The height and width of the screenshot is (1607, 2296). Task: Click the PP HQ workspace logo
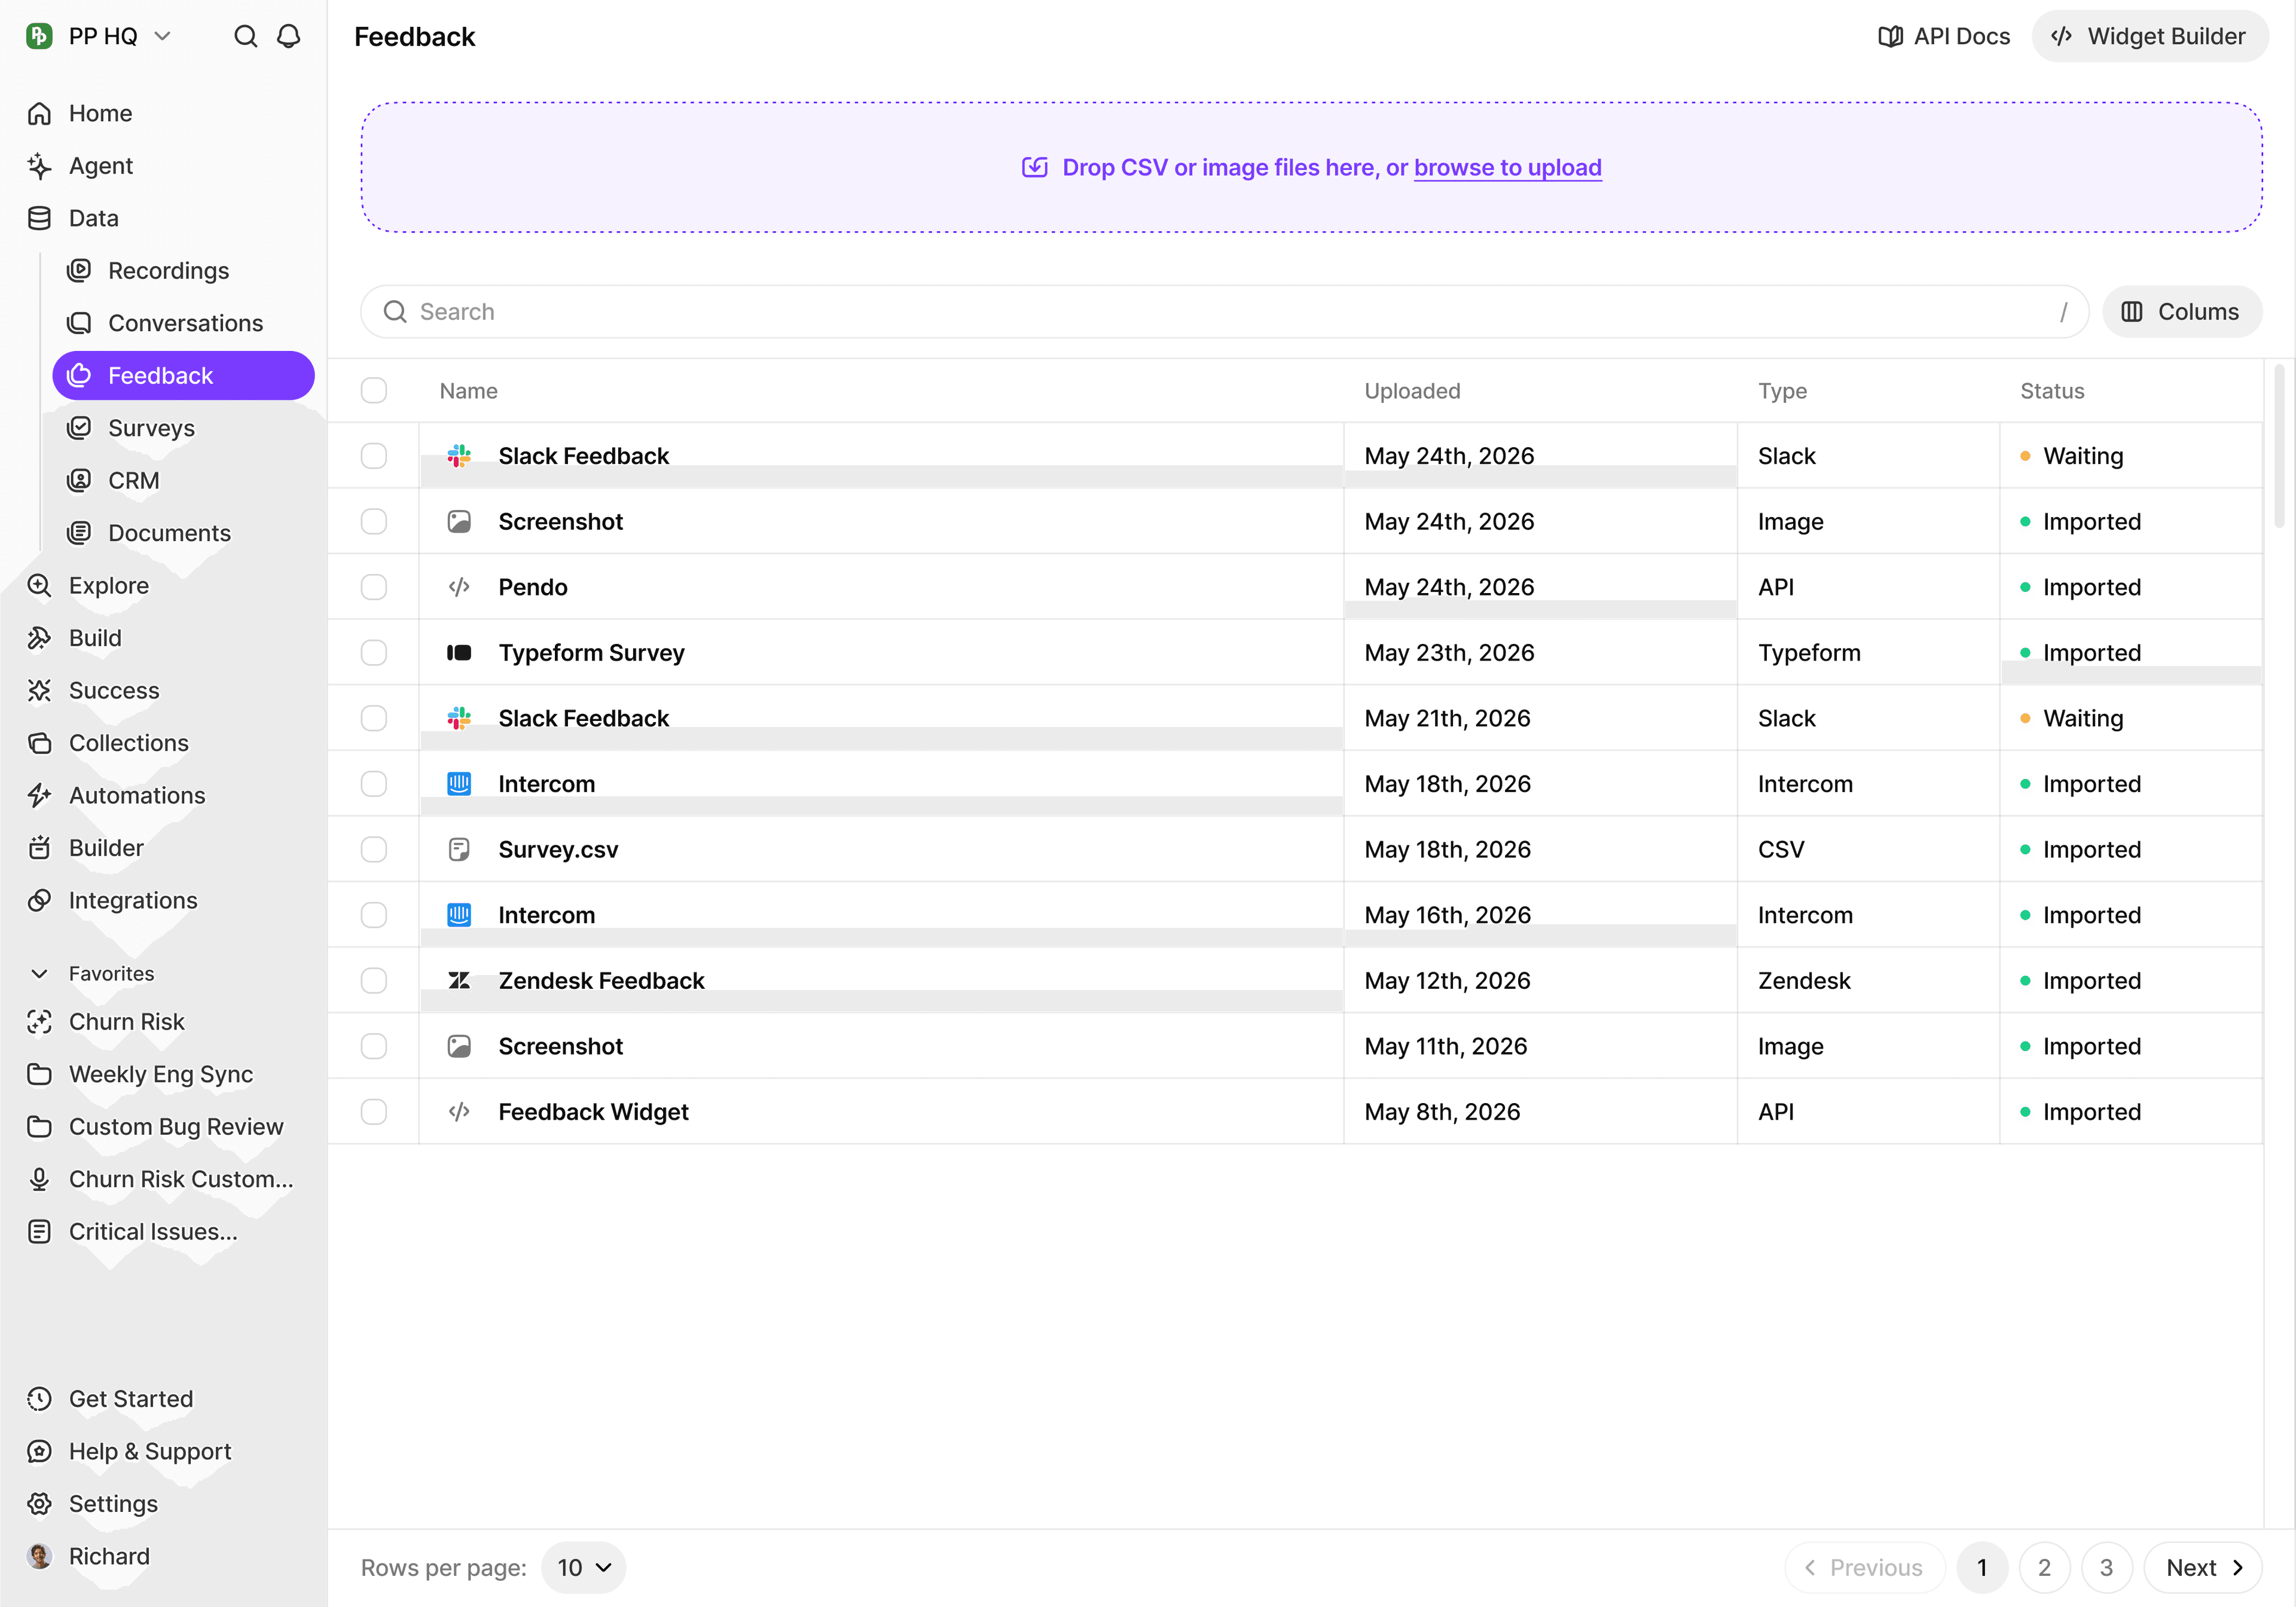click(x=39, y=37)
